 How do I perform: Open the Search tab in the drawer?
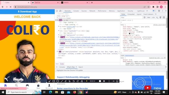point(81,67)
